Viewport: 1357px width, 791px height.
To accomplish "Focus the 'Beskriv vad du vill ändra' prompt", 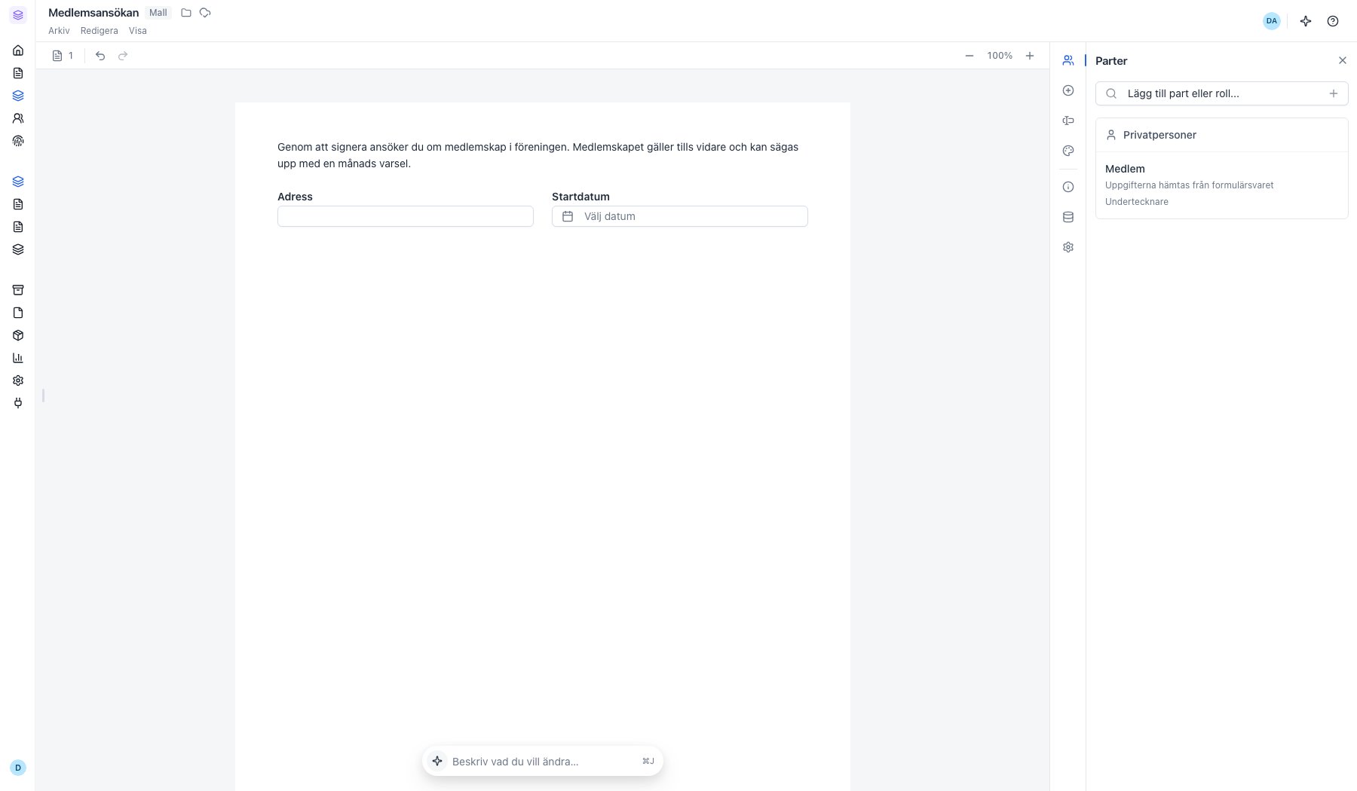I will click(x=543, y=762).
